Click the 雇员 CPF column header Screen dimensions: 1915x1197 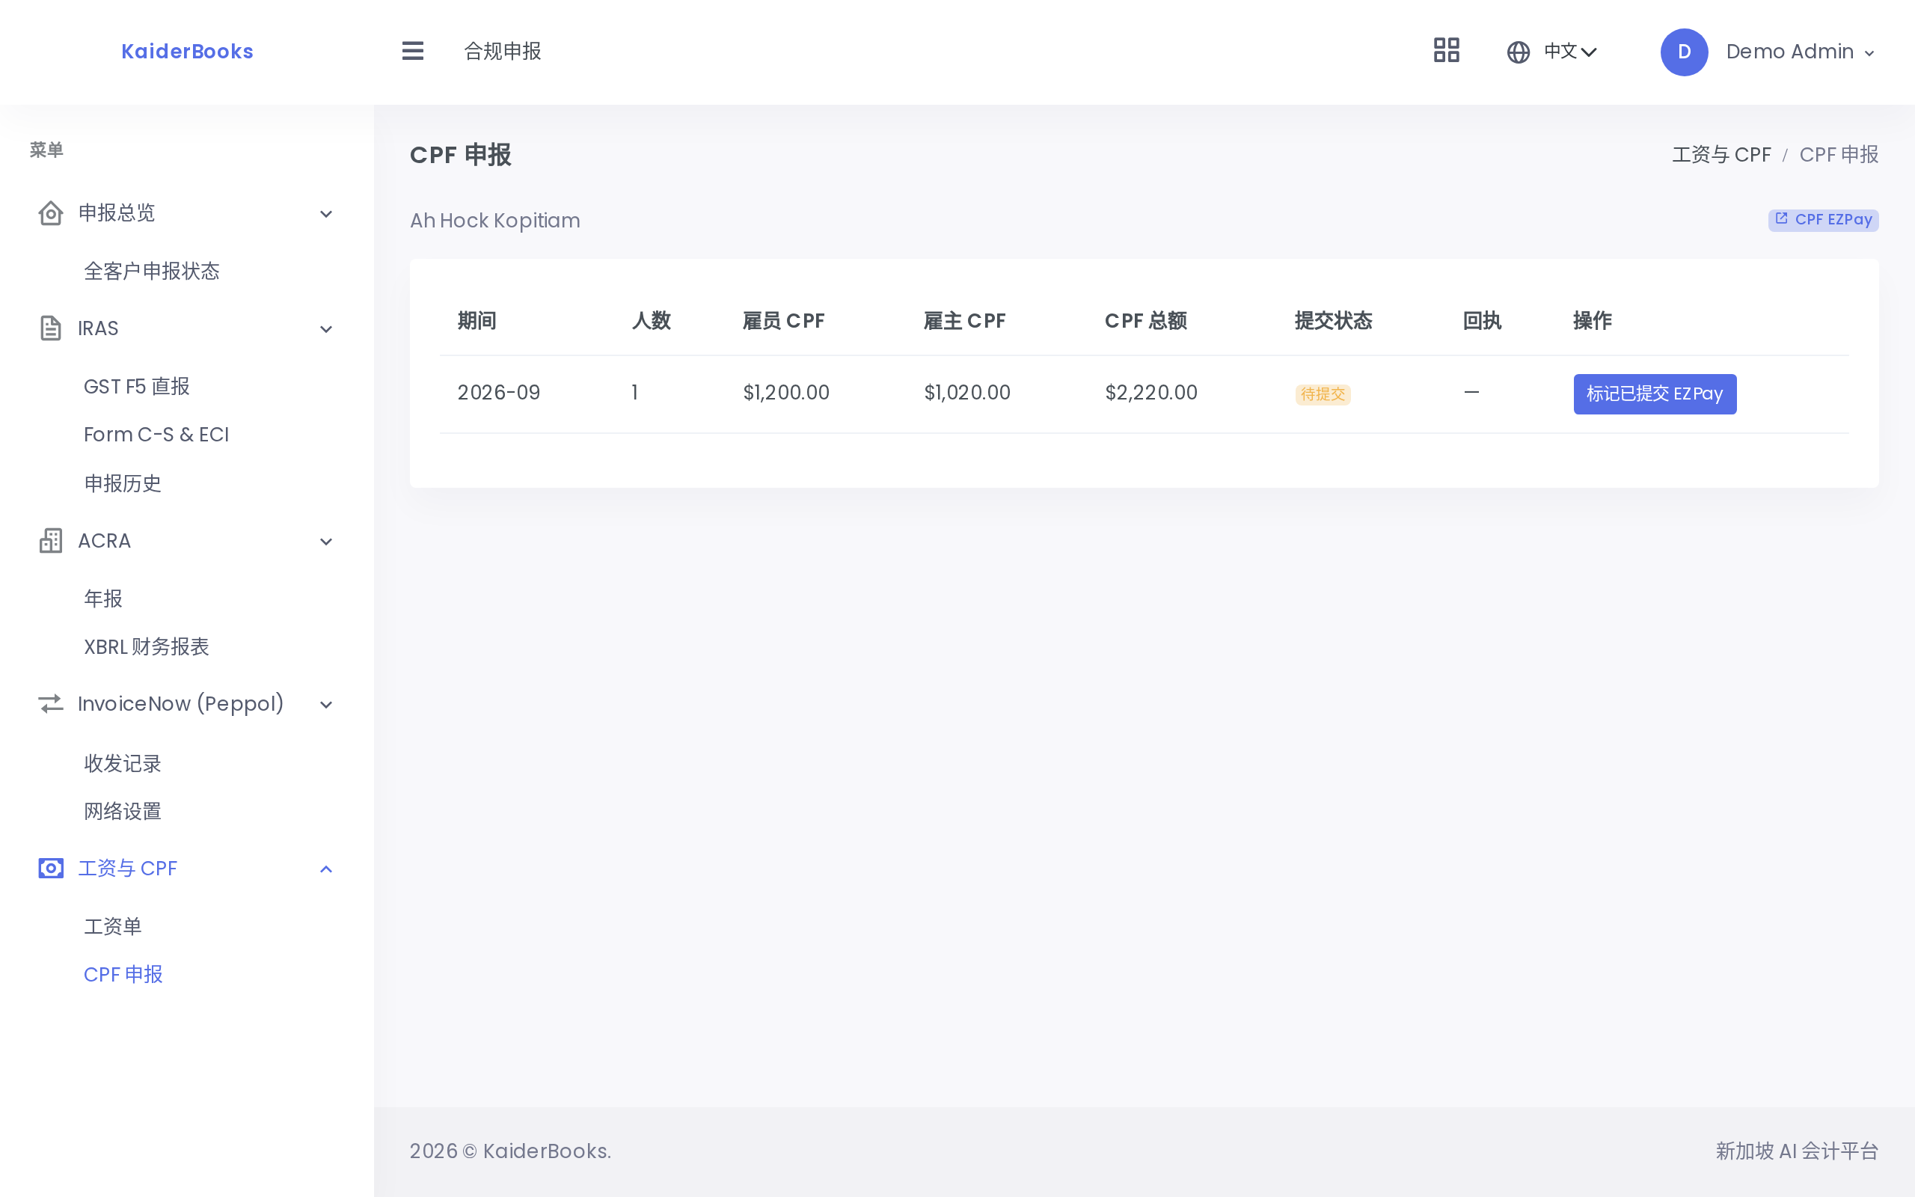pyautogui.click(x=783, y=321)
